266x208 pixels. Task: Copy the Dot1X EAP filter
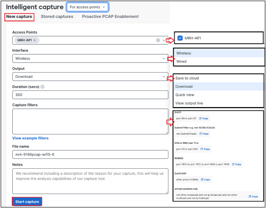(205, 179)
